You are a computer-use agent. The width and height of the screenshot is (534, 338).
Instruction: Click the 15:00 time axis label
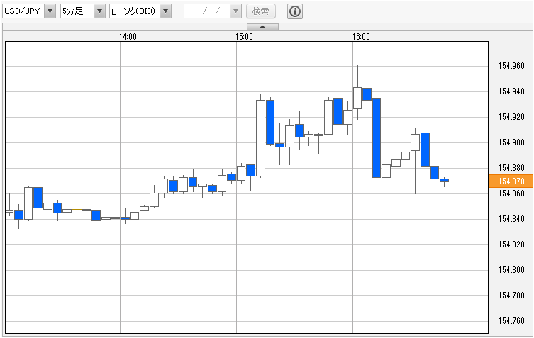pyautogui.click(x=244, y=36)
